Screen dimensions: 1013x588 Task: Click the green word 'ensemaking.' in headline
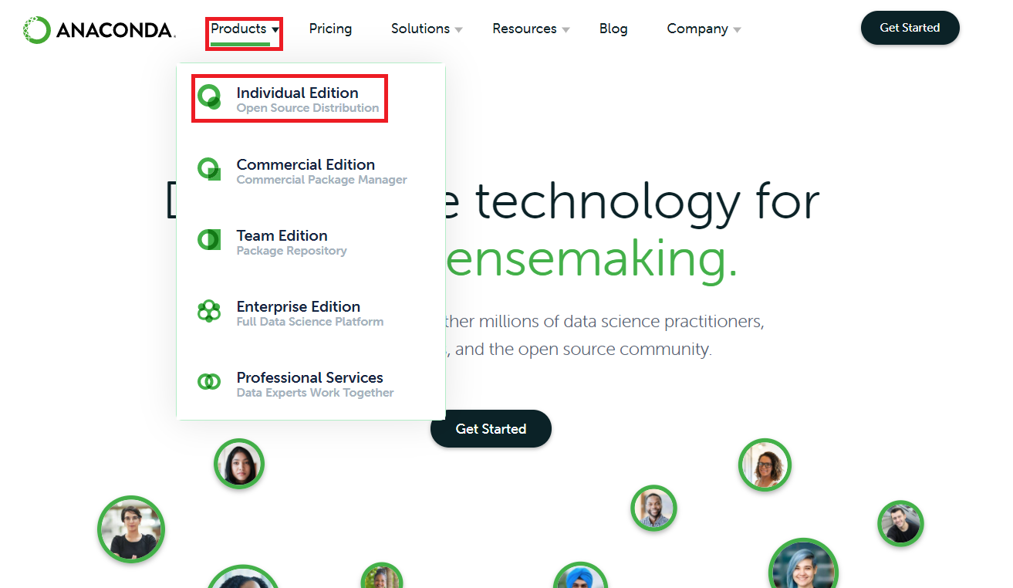592,259
